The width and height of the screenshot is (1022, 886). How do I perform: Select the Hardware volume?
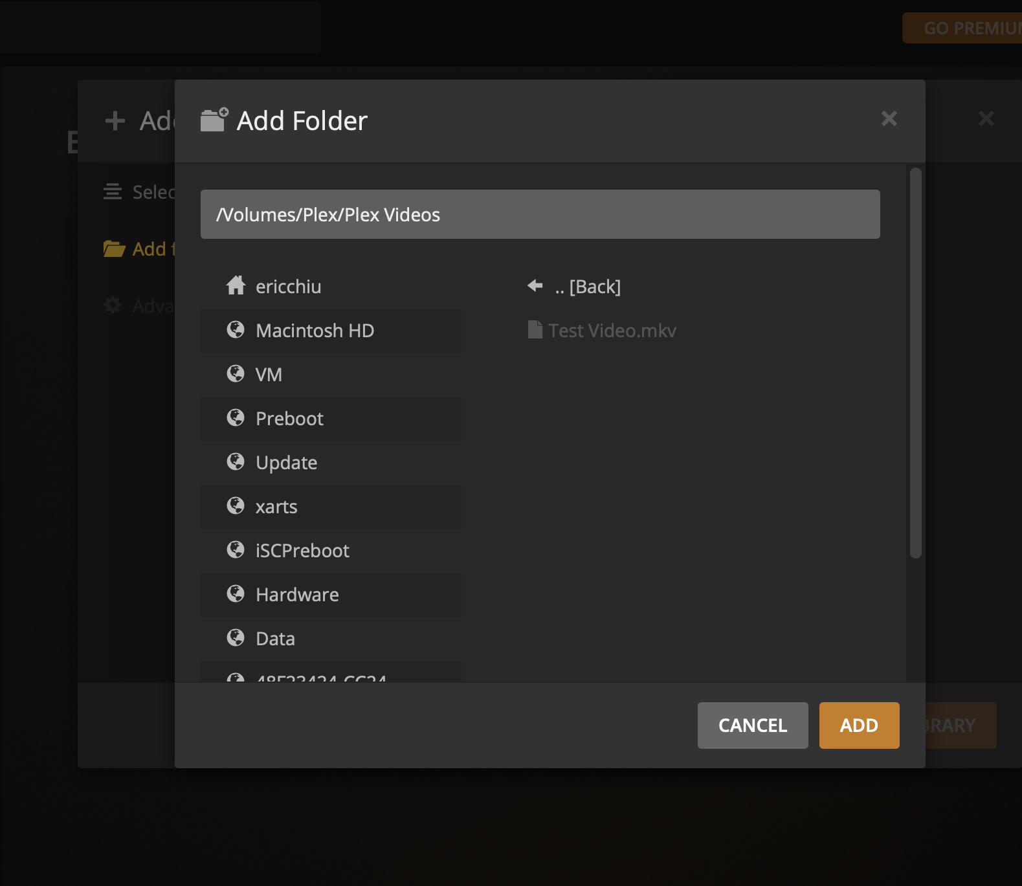pyautogui.click(x=331, y=595)
